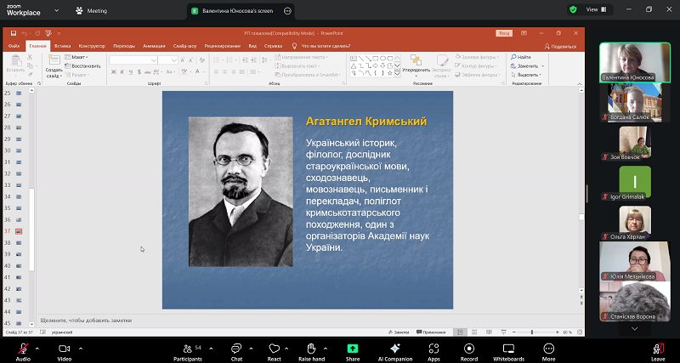Open the More options menu
The image size is (680, 363).
pyautogui.click(x=548, y=349)
